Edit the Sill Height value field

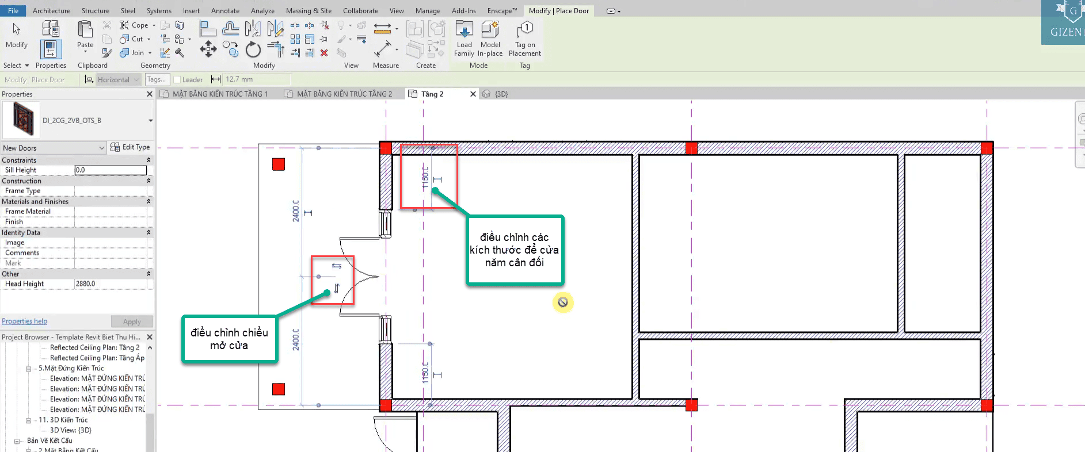(111, 170)
